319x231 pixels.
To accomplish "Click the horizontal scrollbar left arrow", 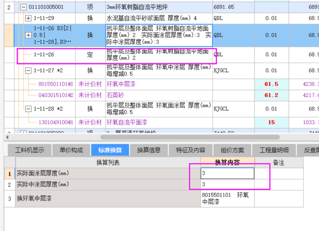I will click(x=7, y=137).
